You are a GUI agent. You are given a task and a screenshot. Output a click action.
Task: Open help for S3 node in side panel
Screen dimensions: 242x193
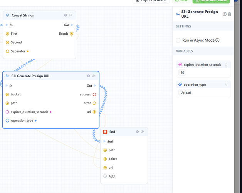[225, 14]
